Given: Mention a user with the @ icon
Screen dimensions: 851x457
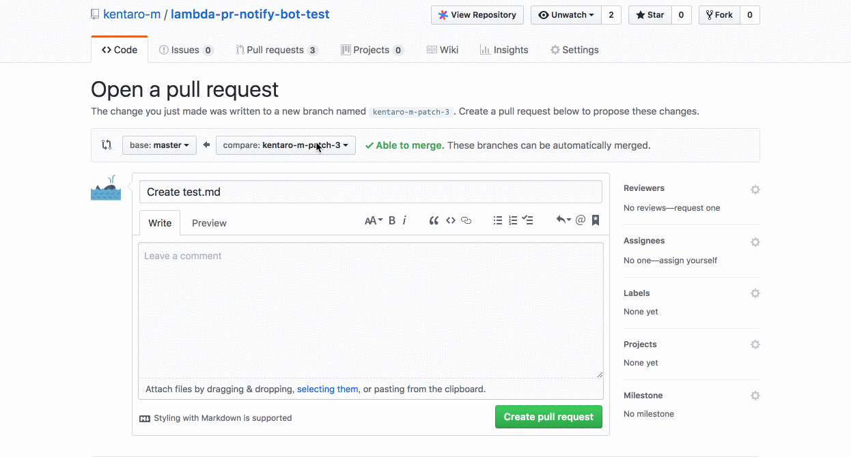Looking at the screenshot, I should click(x=581, y=220).
